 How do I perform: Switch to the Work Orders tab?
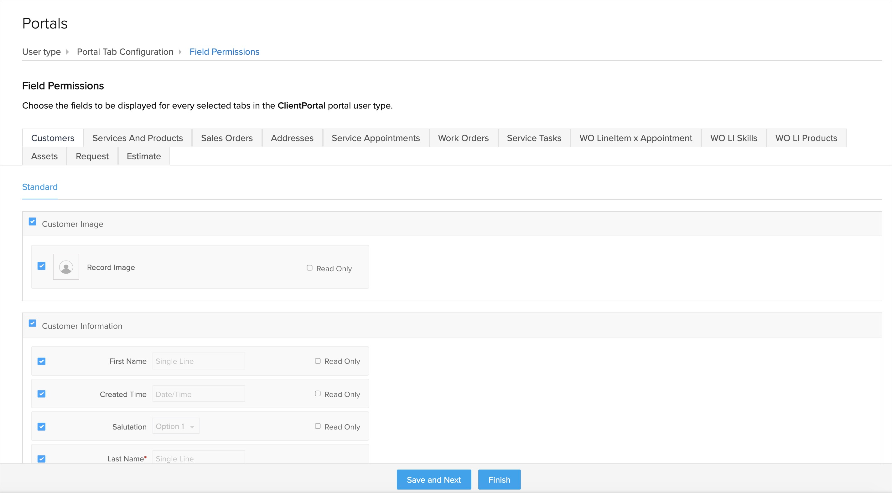click(x=463, y=138)
